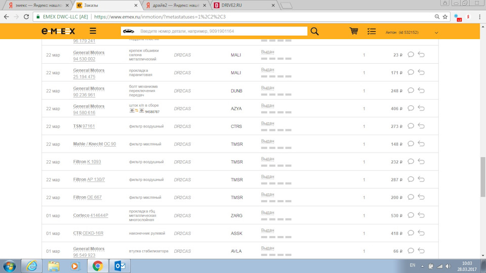The height and width of the screenshot is (273, 486).
Task: Click return arrow for the 406 ₽ row
Action: (421, 108)
